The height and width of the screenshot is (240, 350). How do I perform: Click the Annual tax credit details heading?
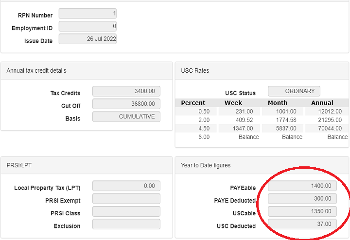(x=36, y=71)
